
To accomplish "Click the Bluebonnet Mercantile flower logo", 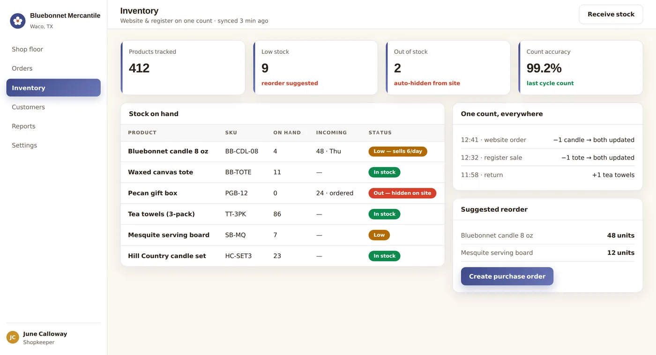I will [x=18, y=21].
